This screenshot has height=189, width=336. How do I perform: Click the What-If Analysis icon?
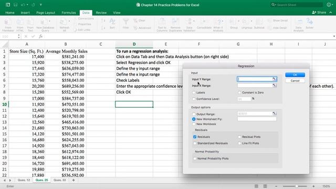[218, 22]
